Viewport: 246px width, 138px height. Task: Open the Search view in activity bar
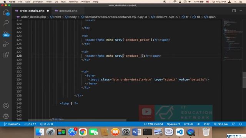point(6,23)
